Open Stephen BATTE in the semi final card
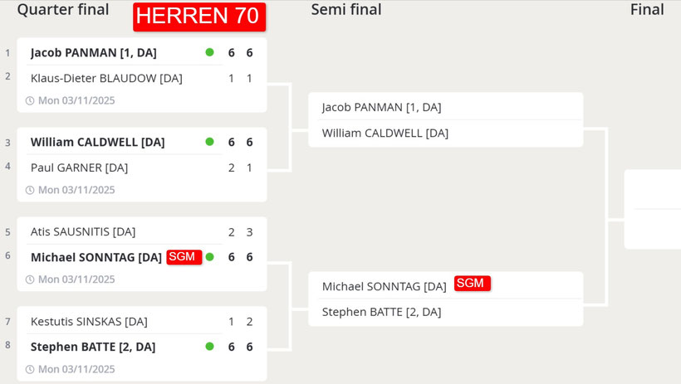 tap(381, 312)
